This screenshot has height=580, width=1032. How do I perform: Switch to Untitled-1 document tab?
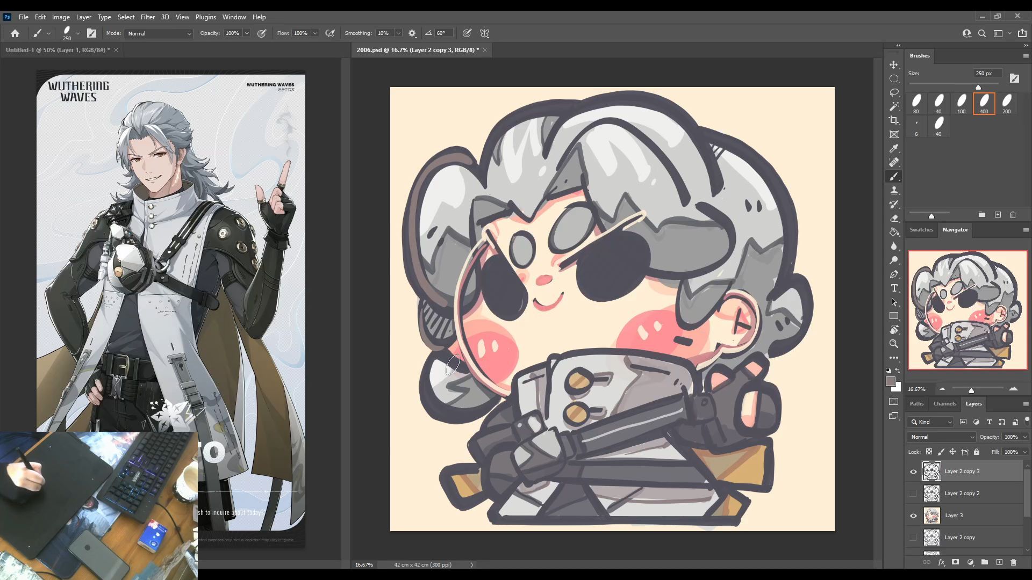[58, 50]
